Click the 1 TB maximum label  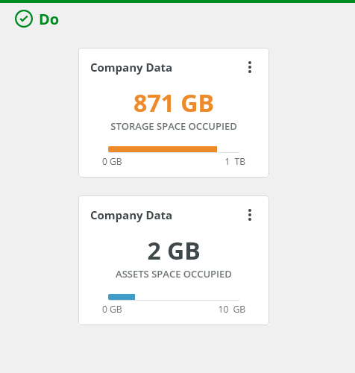click(235, 162)
